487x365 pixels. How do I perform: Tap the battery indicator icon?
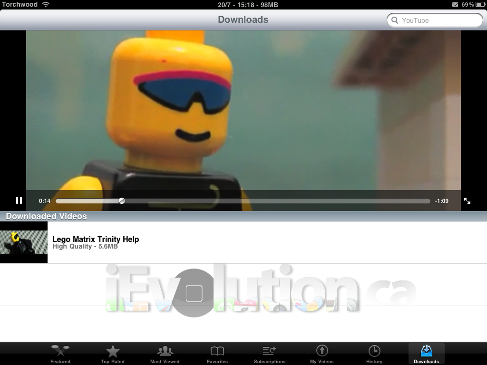(x=480, y=5)
